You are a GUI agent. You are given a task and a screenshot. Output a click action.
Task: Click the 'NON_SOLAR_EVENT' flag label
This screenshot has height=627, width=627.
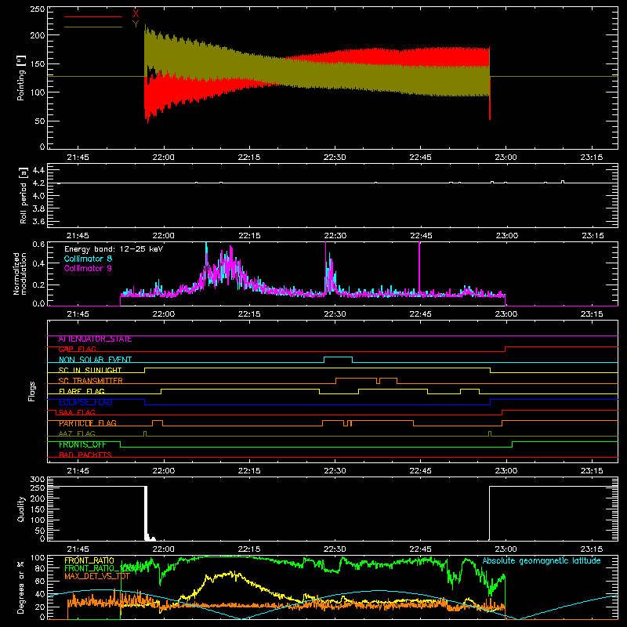(x=95, y=360)
